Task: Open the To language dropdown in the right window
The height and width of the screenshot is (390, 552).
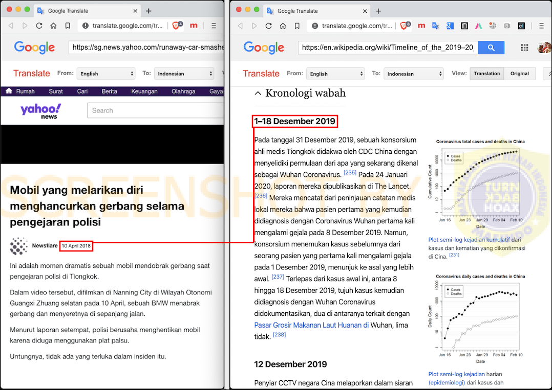Action: point(414,74)
